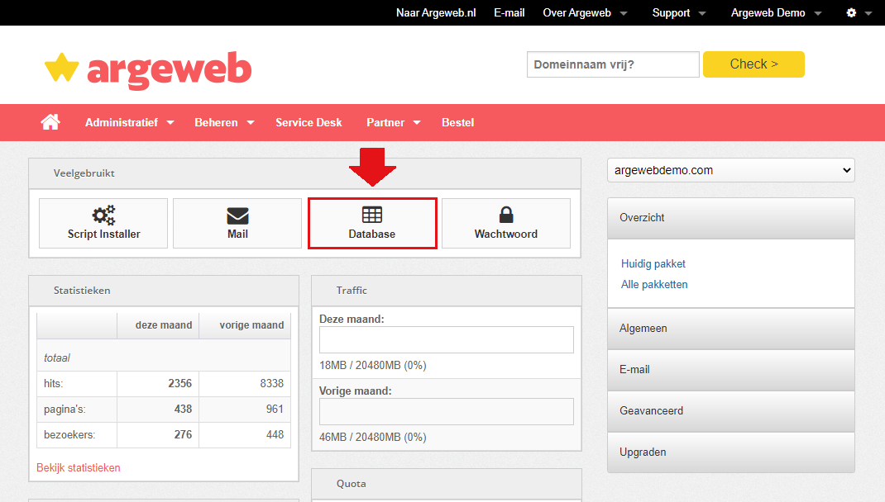Screen dimensions: 885x502
Task: Click the Traffic panel header
Action: pyautogui.click(x=447, y=291)
